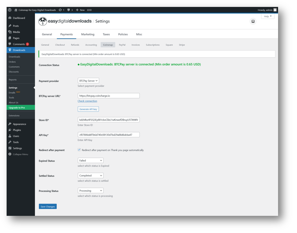Open the Refunds sub-tab
Viewport: 297px width, 233px height.
click(75, 45)
